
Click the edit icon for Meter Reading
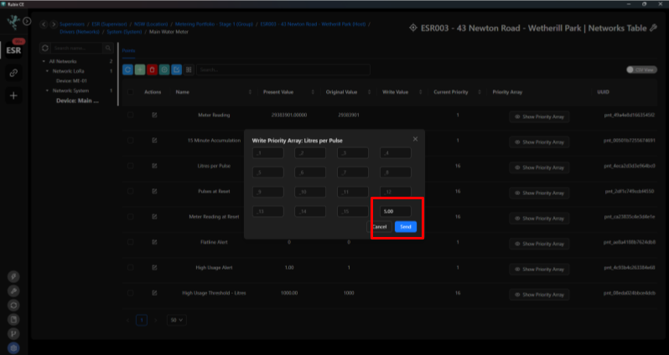[x=154, y=115]
